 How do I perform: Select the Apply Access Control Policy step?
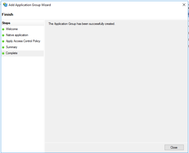click(23, 41)
